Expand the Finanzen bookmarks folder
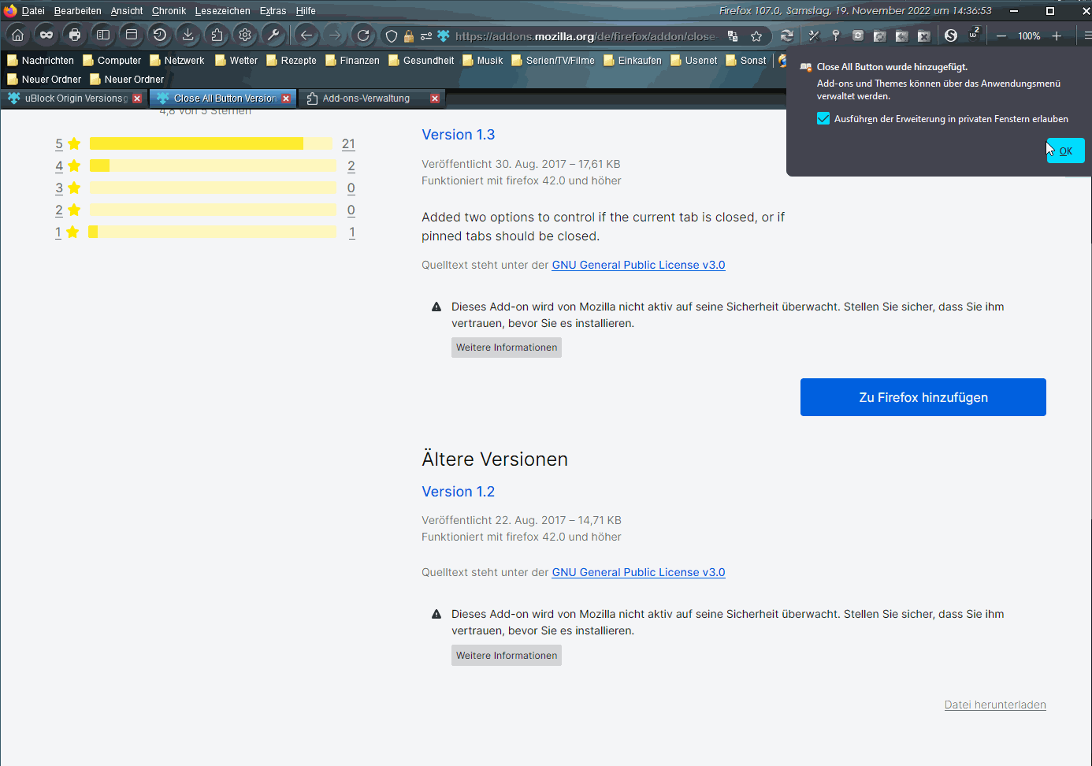This screenshot has height=766, width=1092. (x=352, y=61)
